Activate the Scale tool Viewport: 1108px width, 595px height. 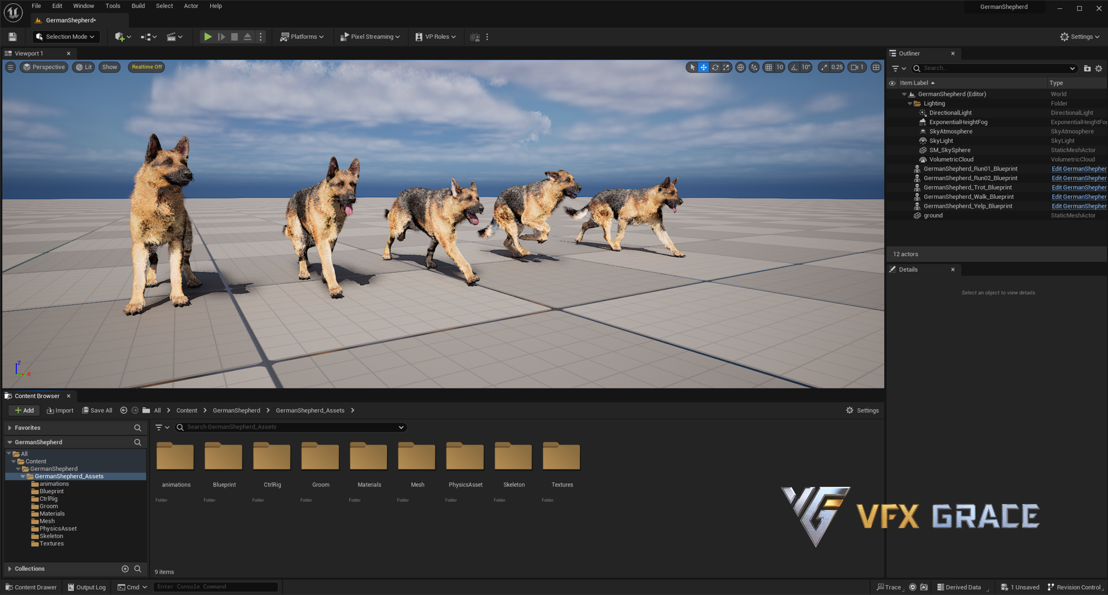[726, 67]
